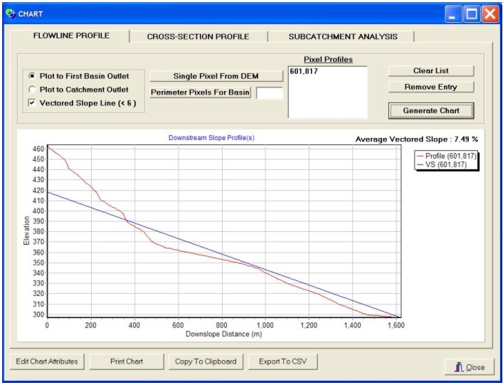Copy the chart to clipboard
The height and width of the screenshot is (385, 503).
point(207,362)
